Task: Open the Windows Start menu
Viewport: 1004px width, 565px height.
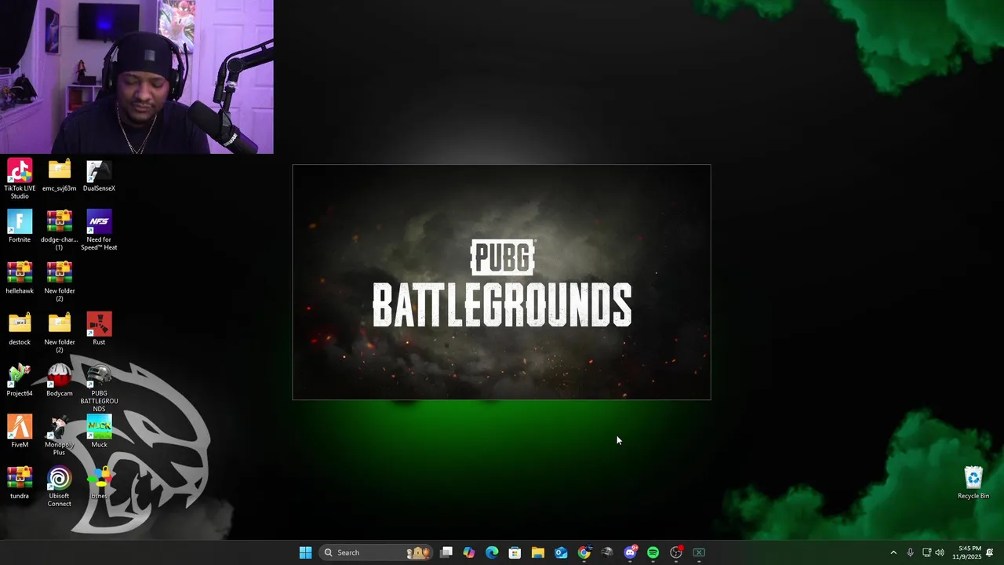Action: click(305, 552)
